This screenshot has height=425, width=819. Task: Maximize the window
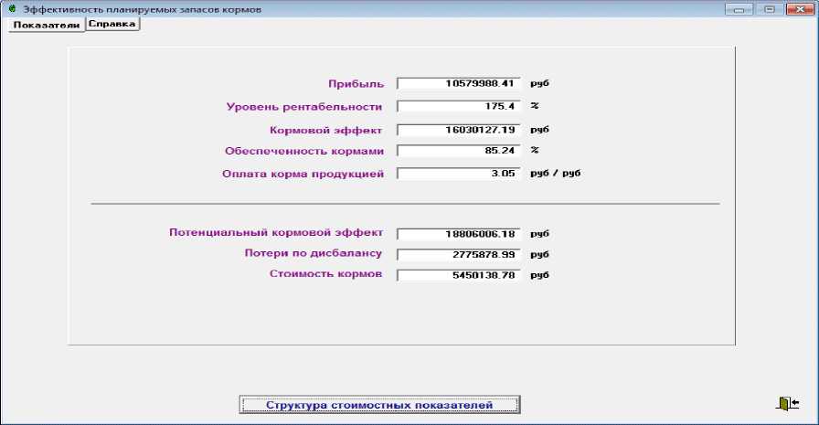pos(770,9)
